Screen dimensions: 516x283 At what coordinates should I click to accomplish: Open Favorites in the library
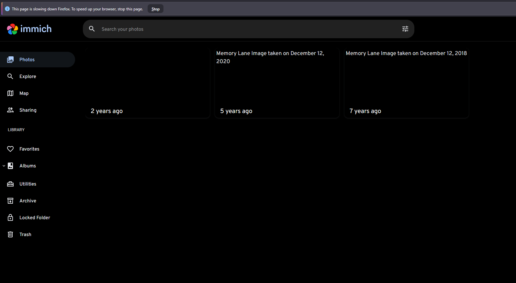tap(38, 149)
